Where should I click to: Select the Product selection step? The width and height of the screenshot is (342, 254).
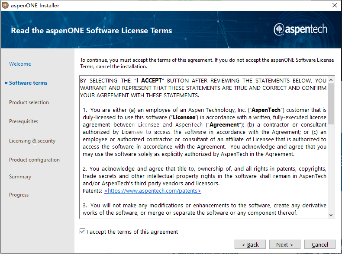29,102
